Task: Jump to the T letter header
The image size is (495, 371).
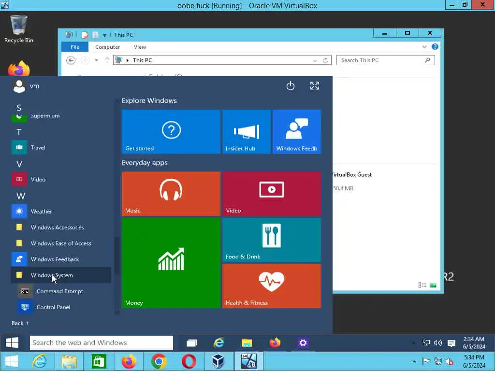Action: tap(19, 132)
